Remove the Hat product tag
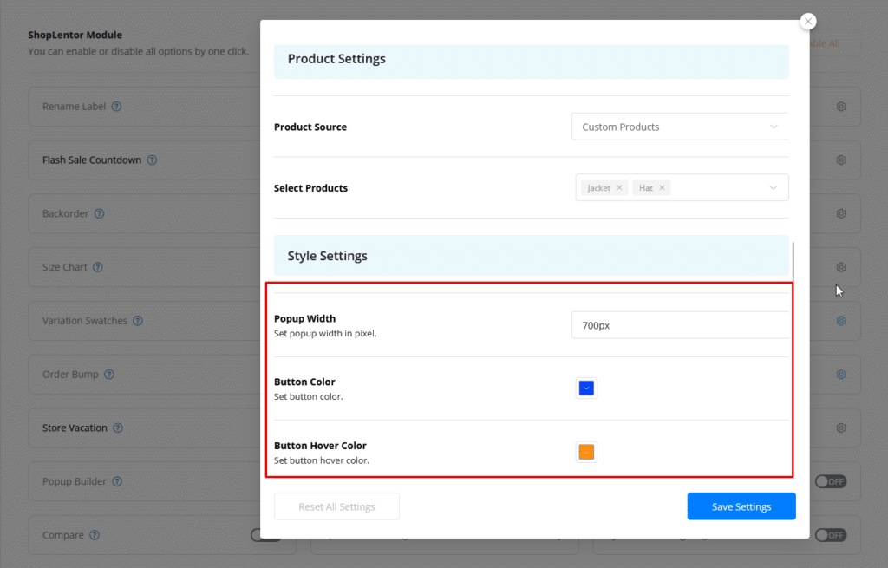This screenshot has height=568, width=888. click(662, 187)
